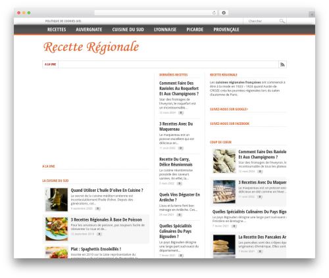
Task: Open Recette Du Carry, Délice Réunionnais article
Action: [x=176, y=162]
